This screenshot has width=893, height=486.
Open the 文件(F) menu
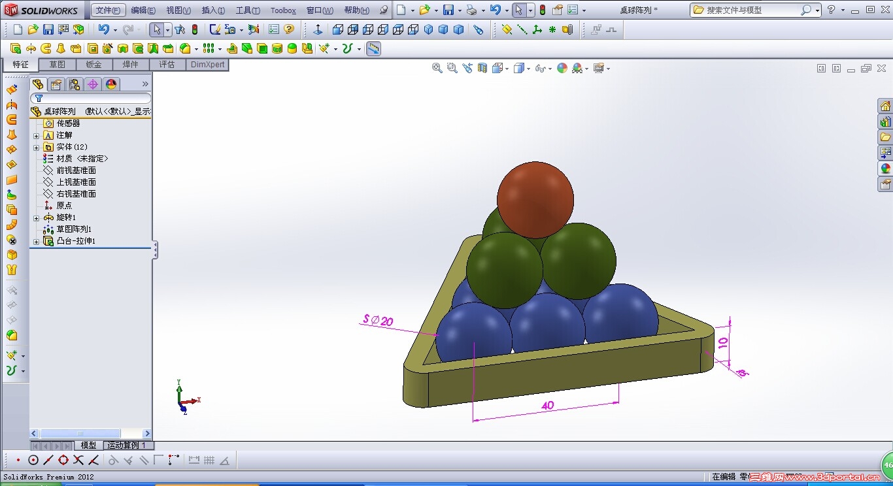click(x=108, y=10)
